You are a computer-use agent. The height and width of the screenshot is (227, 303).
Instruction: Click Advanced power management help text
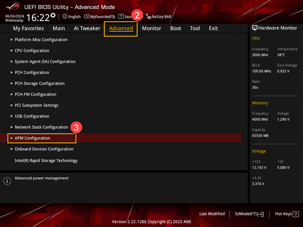(x=42, y=178)
